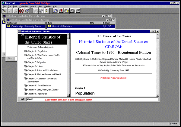Click the back arrow toolbar button
Image resolution: width=181 pixels, height=127 pixels.
pos(10,11)
